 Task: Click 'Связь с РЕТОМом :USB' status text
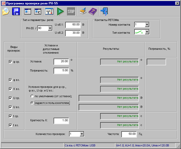click(80, 145)
